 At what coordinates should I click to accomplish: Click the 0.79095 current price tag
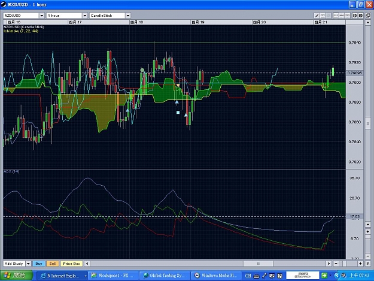coord(355,73)
